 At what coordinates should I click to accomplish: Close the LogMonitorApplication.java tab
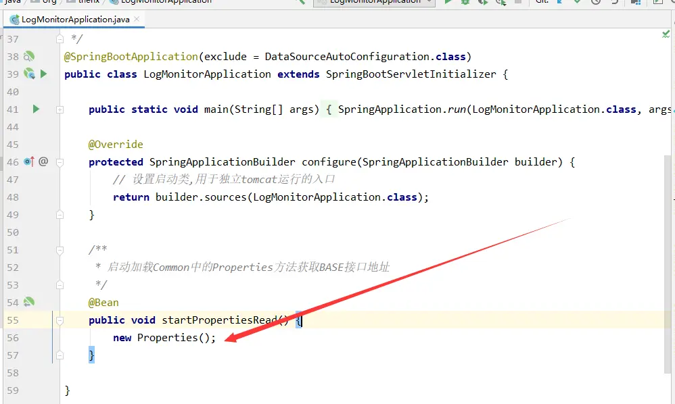pos(137,19)
